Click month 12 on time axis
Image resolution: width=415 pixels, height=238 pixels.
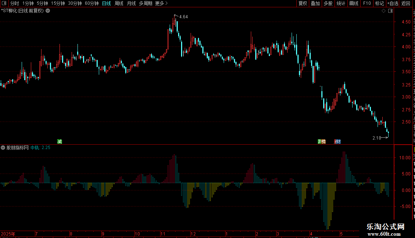pos(193,234)
